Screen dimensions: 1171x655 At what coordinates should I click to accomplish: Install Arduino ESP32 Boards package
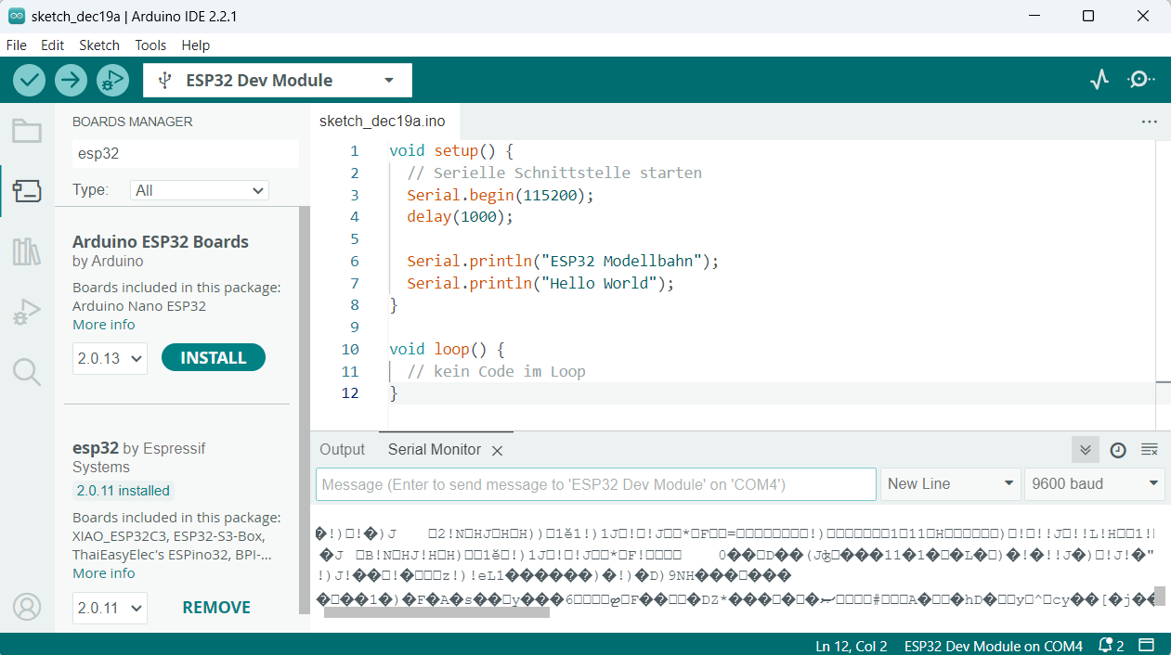(x=214, y=358)
